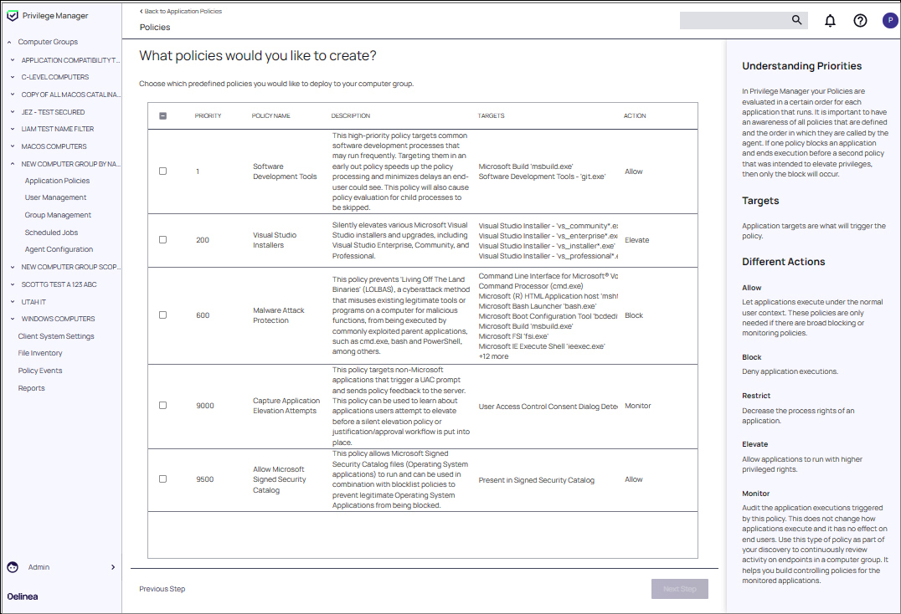Click the Previous Step button
The width and height of the screenshot is (901, 614).
pyautogui.click(x=162, y=588)
